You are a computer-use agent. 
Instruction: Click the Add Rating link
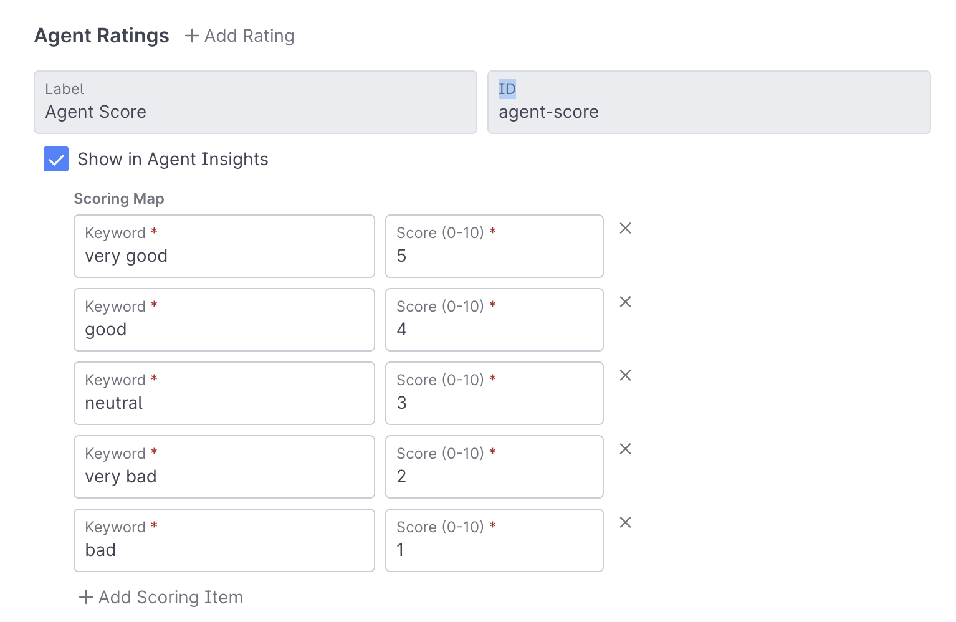[x=249, y=36]
